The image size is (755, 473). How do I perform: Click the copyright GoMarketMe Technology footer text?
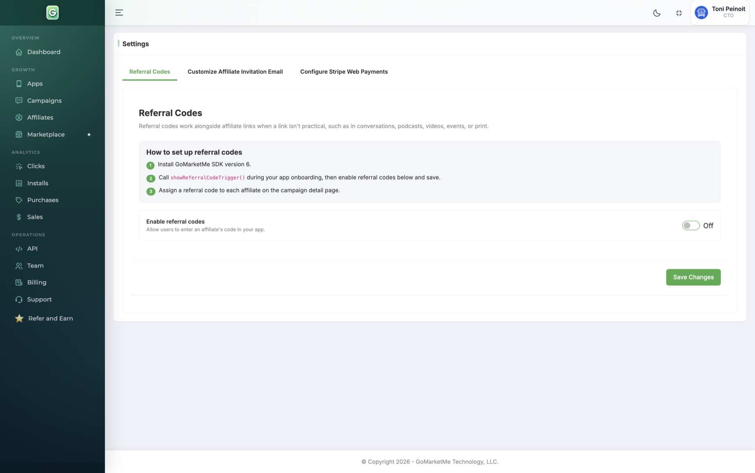(430, 462)
